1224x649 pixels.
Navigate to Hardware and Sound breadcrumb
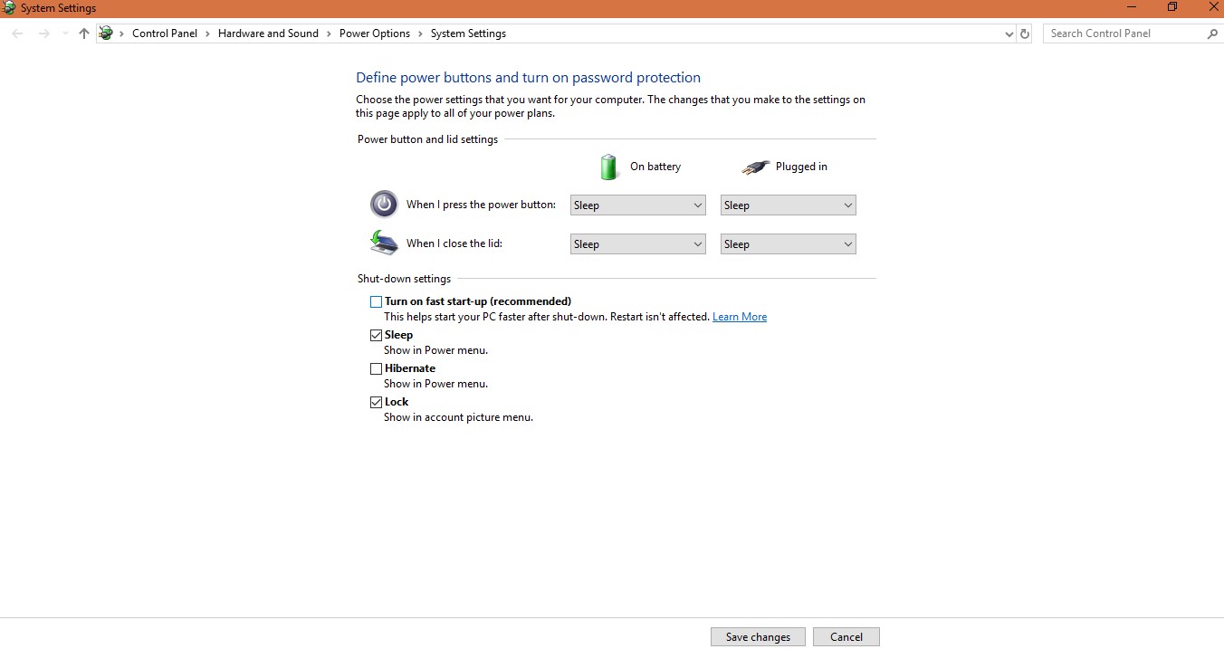click(268, 33)
